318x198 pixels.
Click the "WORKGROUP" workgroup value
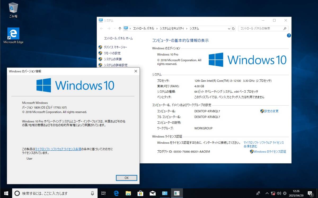[x=203, y=128]
